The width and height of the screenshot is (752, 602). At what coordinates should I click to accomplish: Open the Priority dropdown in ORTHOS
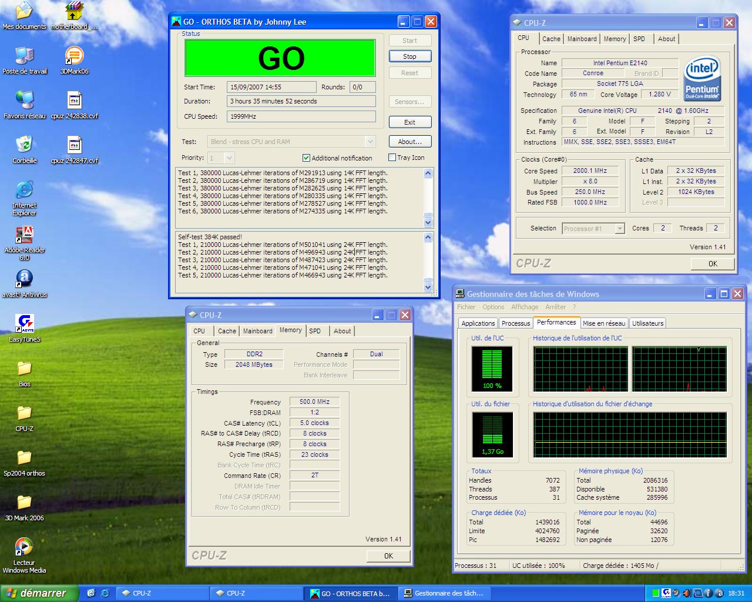click(229, 158)
